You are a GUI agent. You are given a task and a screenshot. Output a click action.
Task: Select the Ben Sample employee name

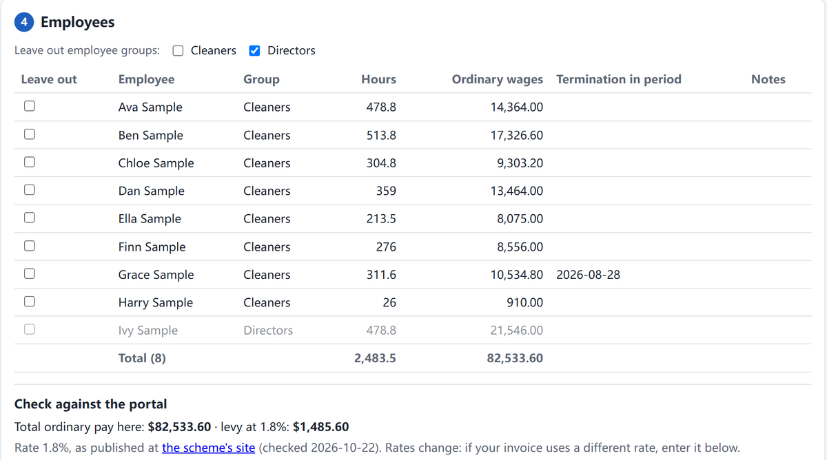[151, 136]
